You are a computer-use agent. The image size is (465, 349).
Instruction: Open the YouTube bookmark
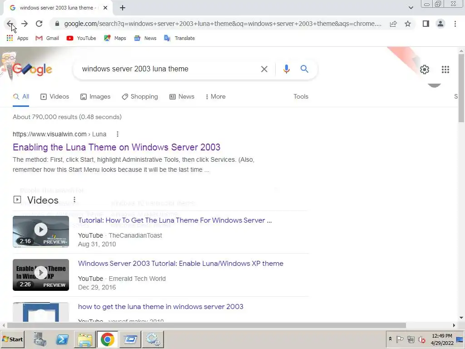pyautogui.click(x=81, y=38)
